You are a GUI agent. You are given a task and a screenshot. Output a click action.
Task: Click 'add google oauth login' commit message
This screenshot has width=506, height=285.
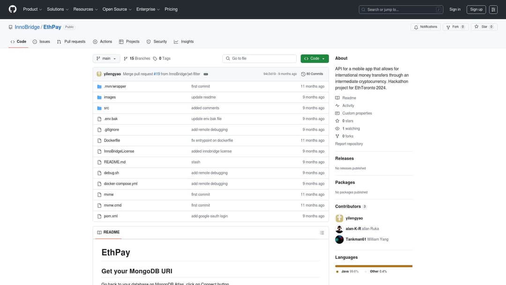[x=209, y=216]
